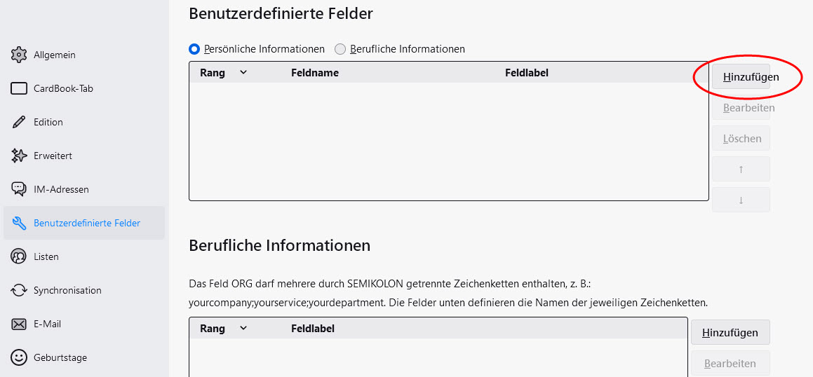Expand column picker in ORG fields table
The width and height of the screenshot is (813, 377).
[x=243, y=328]
